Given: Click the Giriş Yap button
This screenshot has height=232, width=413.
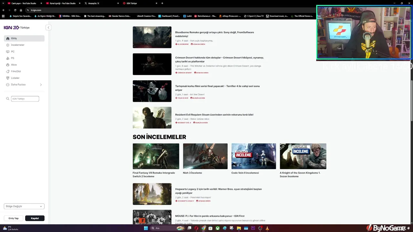Looking at the screenshot, I should [14, 218].
